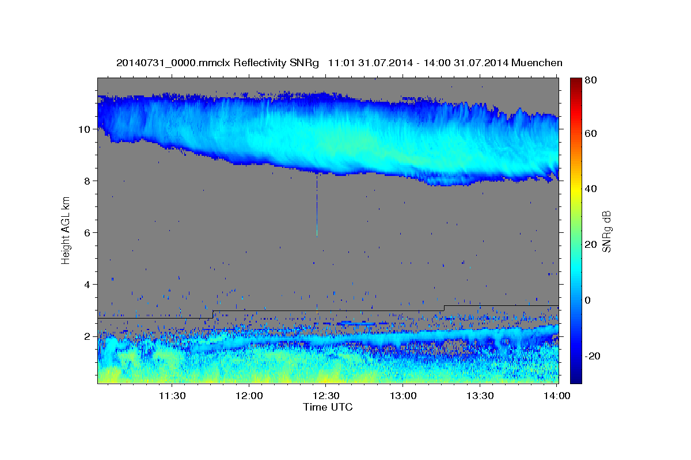Select the 13:30 time axis label

480,396
